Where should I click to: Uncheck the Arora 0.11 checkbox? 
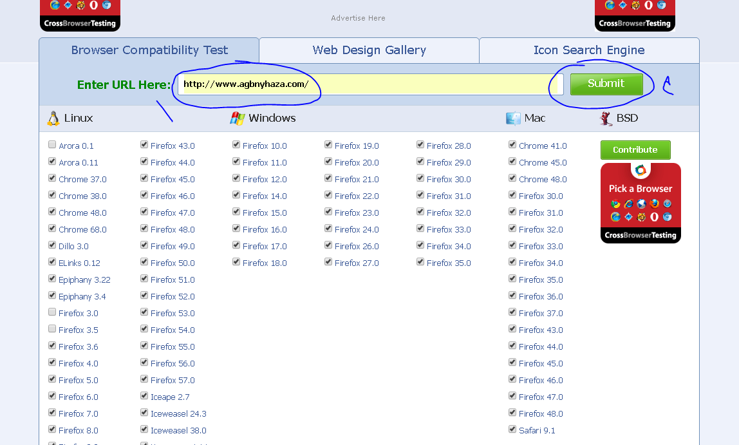pos(52,161)
